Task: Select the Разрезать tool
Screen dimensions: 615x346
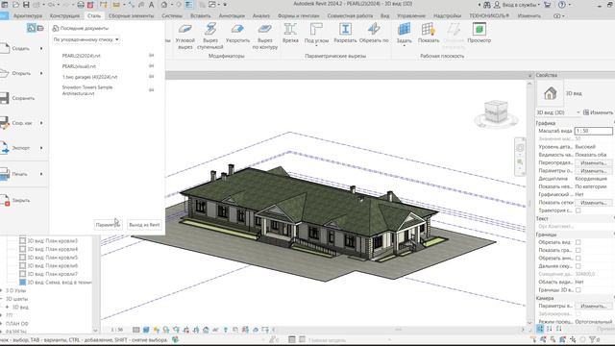Action: (x=345, y=34)
